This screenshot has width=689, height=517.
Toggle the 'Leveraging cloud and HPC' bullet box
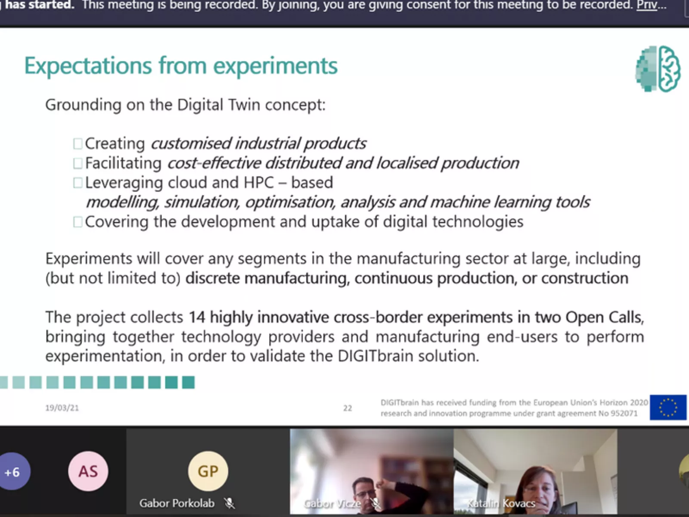click(x=78, y=183)
